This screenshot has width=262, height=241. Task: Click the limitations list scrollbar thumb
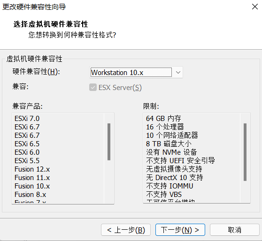tap(245, 152)
